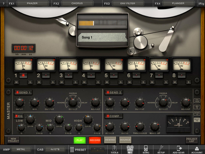Click the help question mark icon

pos(3,3)
